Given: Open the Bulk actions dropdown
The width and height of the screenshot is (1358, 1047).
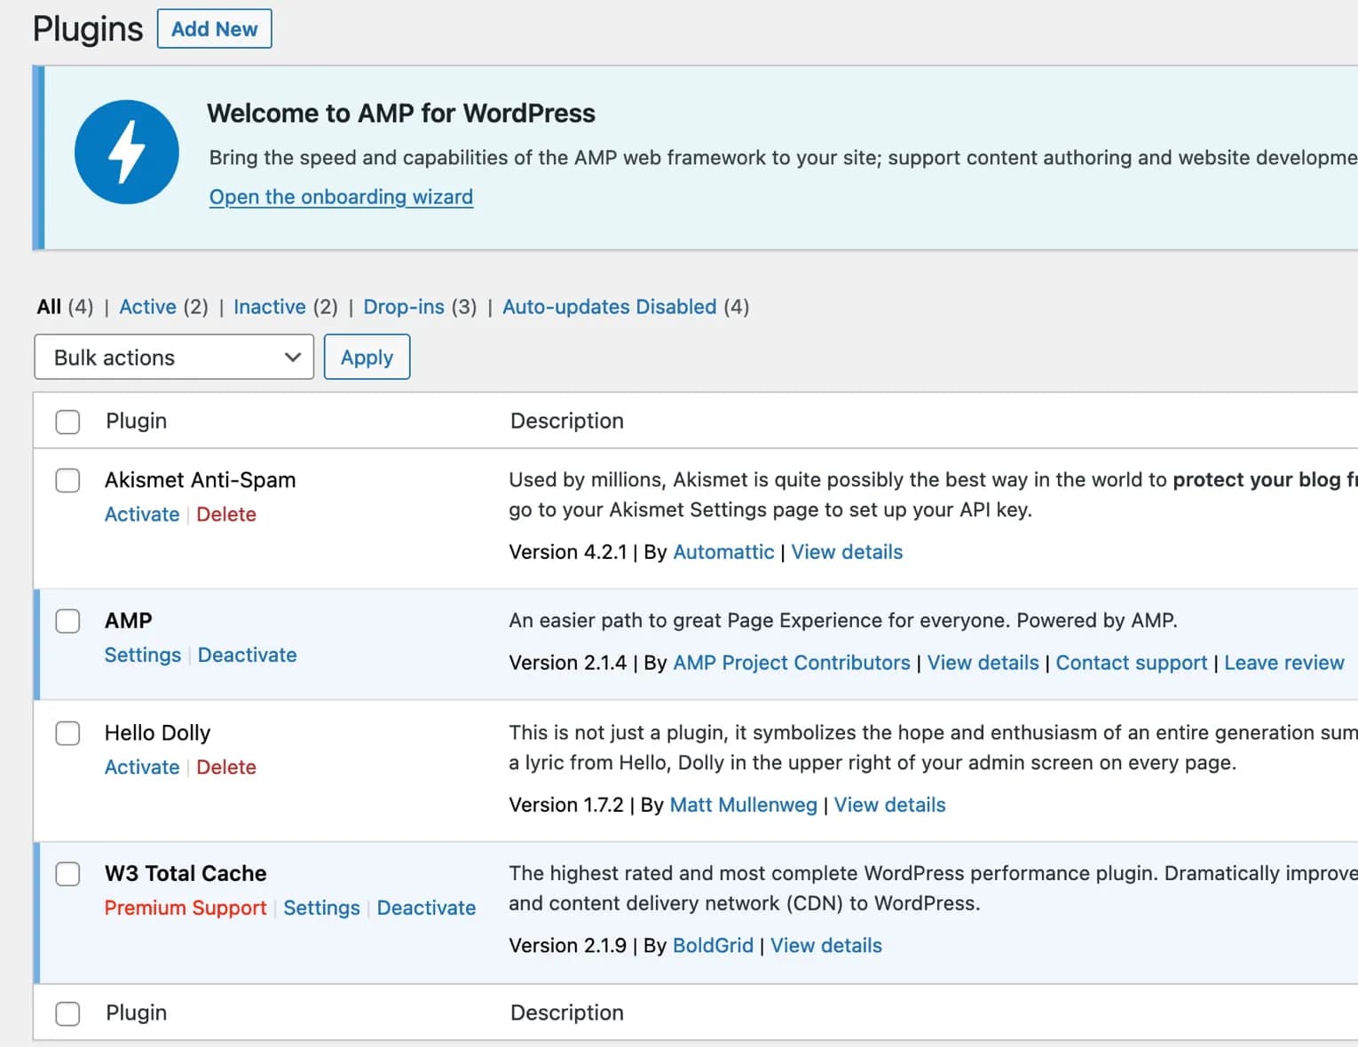Looking at the screenshot, I should [174, 358].
